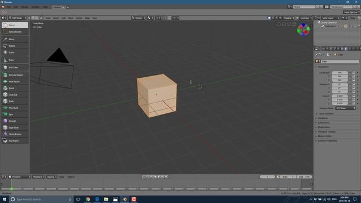Select the Loop Cut tool
Image resolution: width=361 pixels, height=203 pixels.
(x=15, y=95)
